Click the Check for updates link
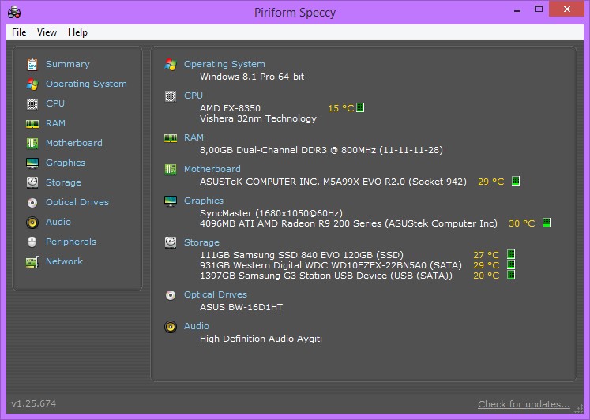The height and width of the screenshot is (420, 590). point(524,404)
